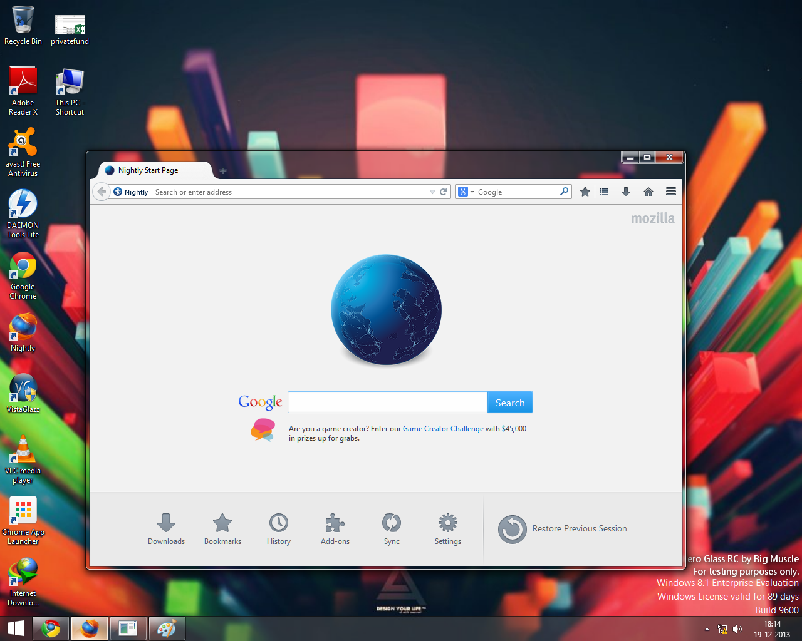This screenshot has height=641, width=802.
Task: Click the Nightly globe logo
Action: click(x=387, y=309)
